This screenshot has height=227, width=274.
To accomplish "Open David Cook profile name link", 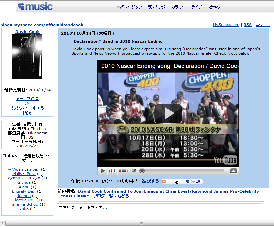I will [28, 32].
